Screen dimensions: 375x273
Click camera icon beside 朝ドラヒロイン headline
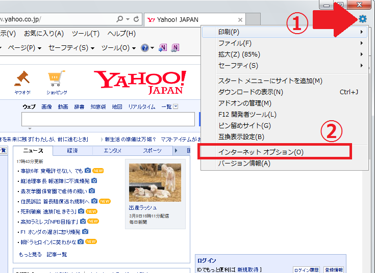(x=81, y=242)
